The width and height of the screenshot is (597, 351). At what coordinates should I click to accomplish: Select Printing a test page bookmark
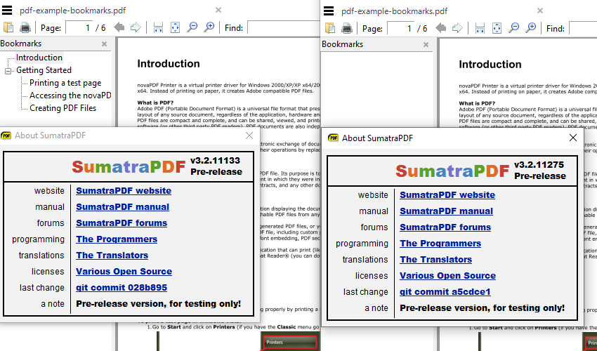[65, 83]
